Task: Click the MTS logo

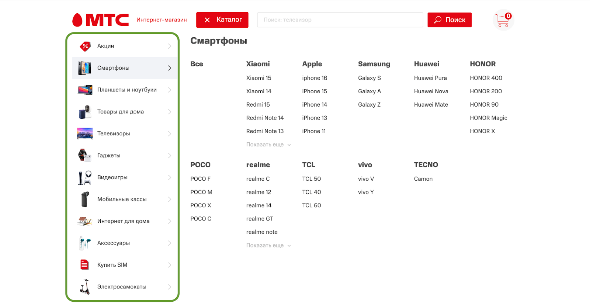Action: tap(101, 20)
